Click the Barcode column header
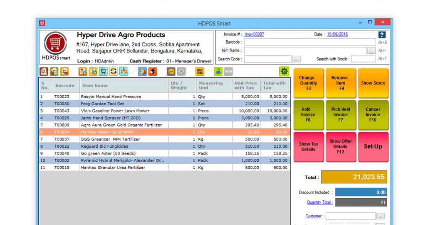The height and width of the screenshot is (225, 430). [x=66, y=86]
